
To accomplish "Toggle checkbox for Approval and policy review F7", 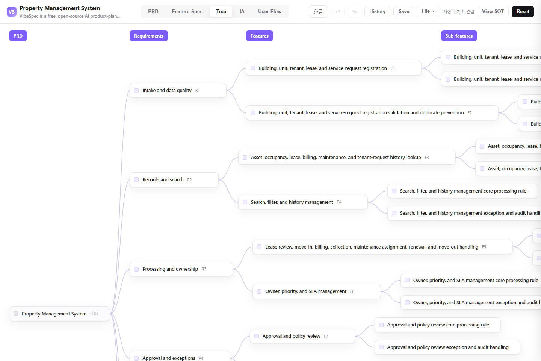I will pyautogui.click(x=257, y=336).
